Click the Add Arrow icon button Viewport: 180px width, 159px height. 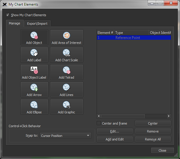[34, 87]
